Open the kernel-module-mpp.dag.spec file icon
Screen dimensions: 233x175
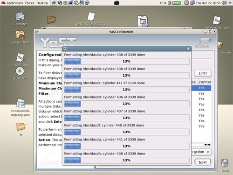tap(21, 103)
